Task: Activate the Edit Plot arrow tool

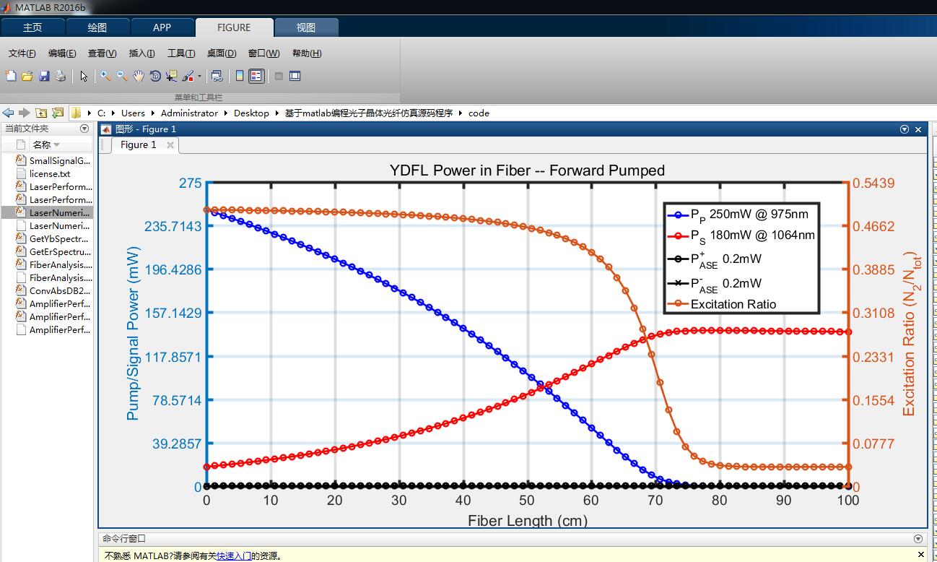Action: point(84,76)
